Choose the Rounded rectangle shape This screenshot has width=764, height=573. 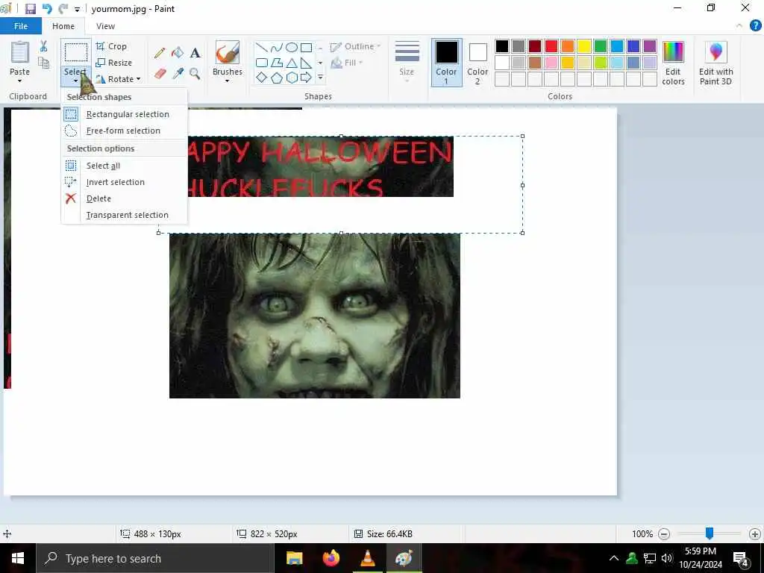coord(262,63)
